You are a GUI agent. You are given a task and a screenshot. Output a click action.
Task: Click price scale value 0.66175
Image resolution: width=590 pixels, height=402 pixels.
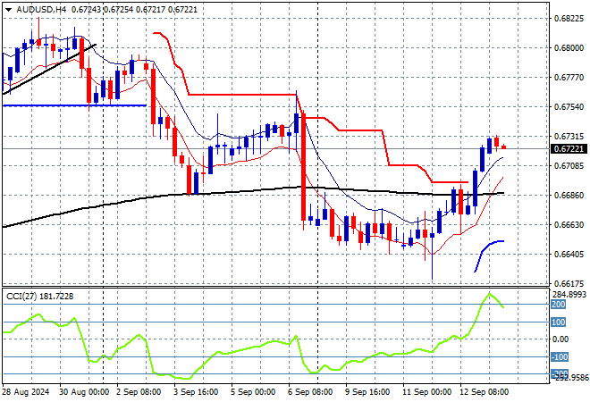[569, 283]
